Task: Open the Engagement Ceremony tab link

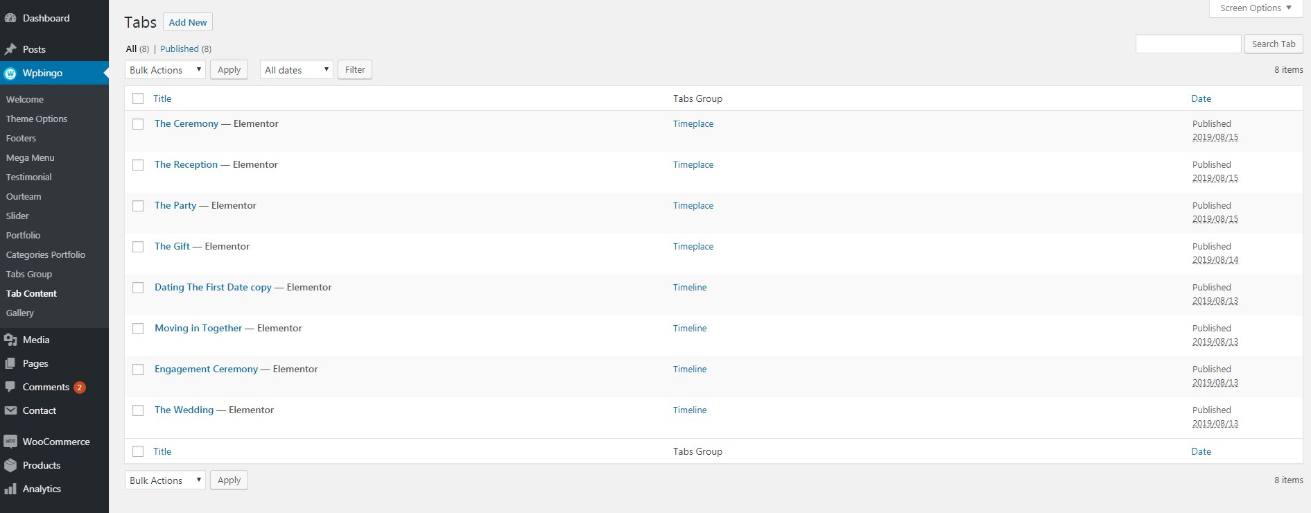Action: click(x=206, y=369)
